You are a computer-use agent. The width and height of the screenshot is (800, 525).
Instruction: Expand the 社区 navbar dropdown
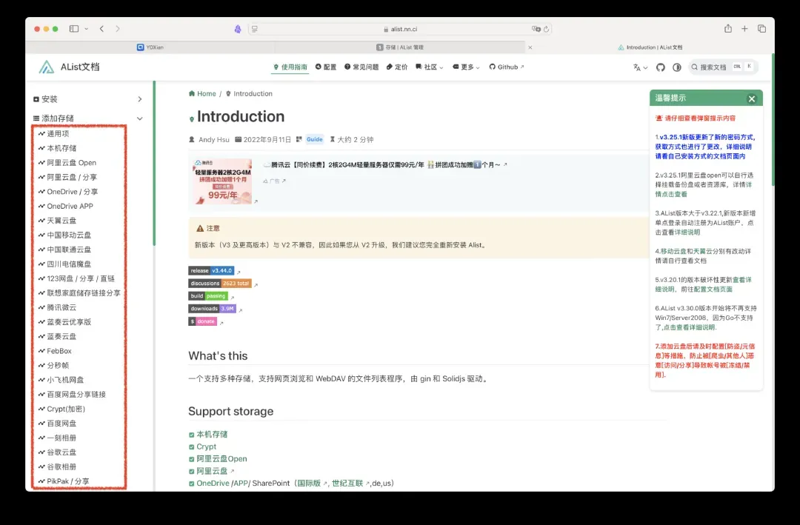coord(430,67)
